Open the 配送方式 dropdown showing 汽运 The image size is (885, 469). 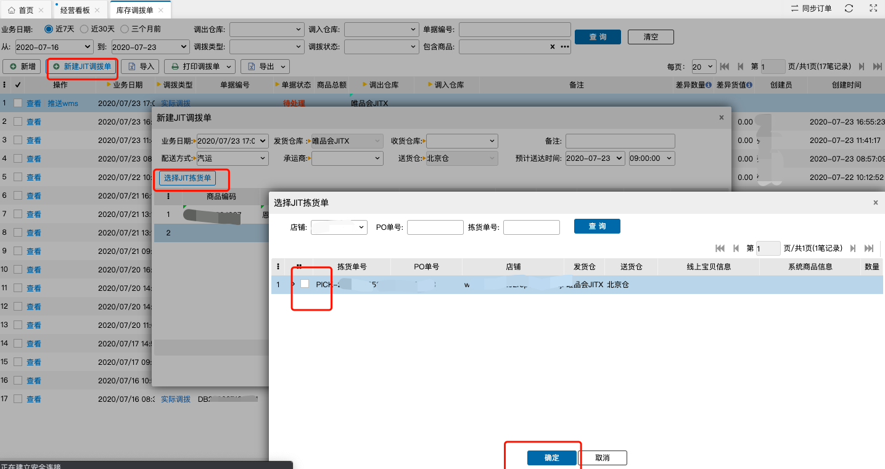point(233,158)
